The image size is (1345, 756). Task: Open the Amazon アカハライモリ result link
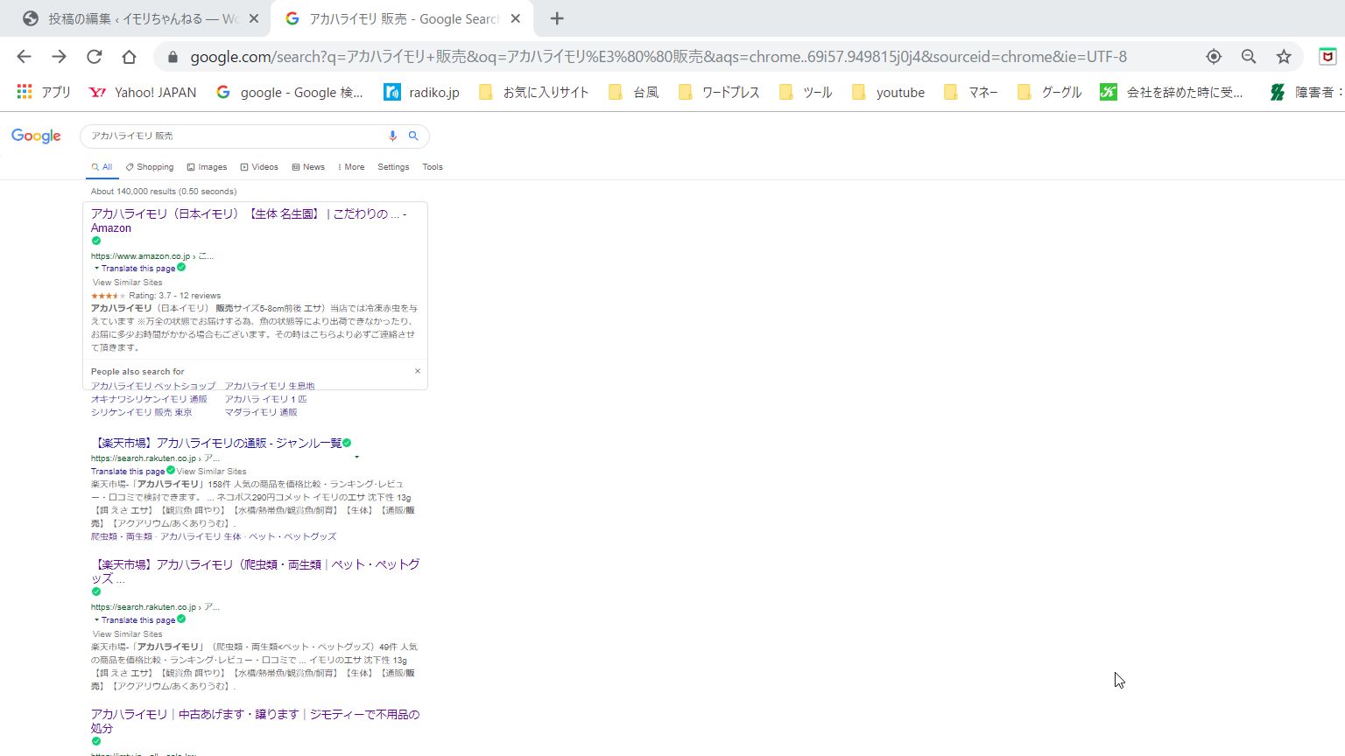click(x=249, y=220)
